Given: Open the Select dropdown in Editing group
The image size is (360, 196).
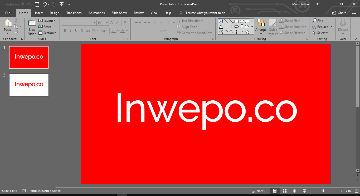Looking at the screenshot, I should click(x=320, y=33).
